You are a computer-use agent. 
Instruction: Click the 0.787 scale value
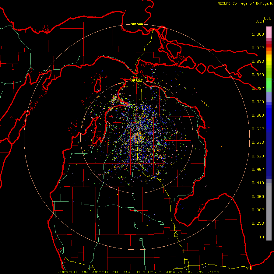tap(258, 88)
